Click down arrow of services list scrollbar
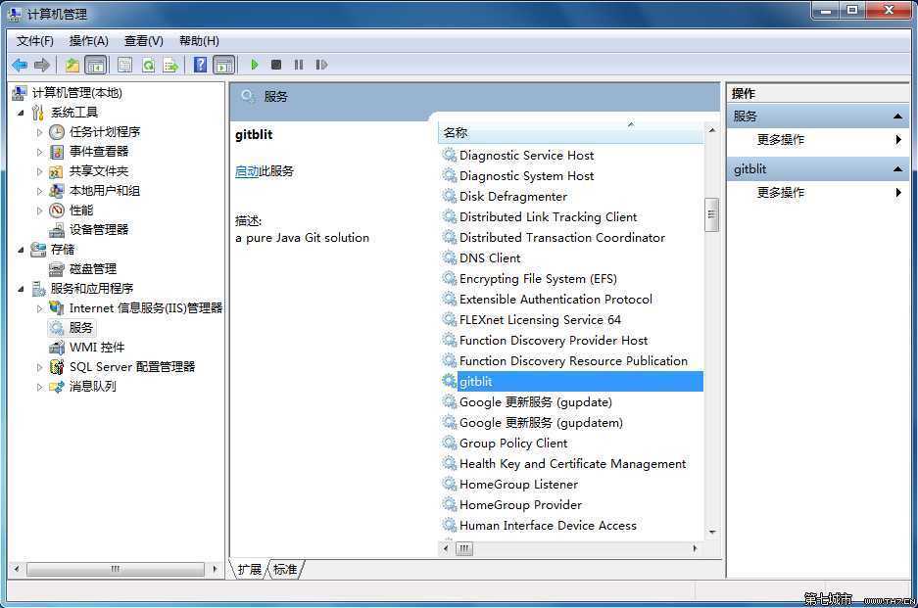The height and width of the screenshot is (608, 918). 712,532
